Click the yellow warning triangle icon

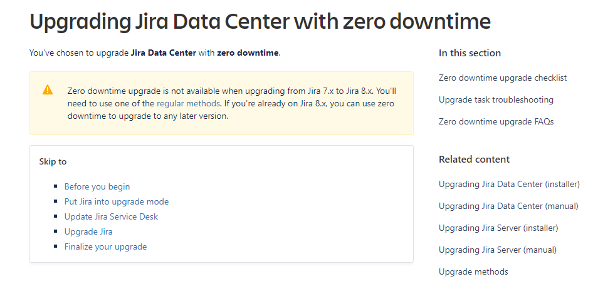click(48, 90)
